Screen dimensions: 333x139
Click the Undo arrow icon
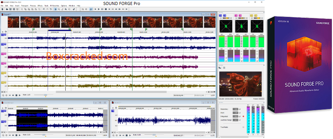click(44, 9)
